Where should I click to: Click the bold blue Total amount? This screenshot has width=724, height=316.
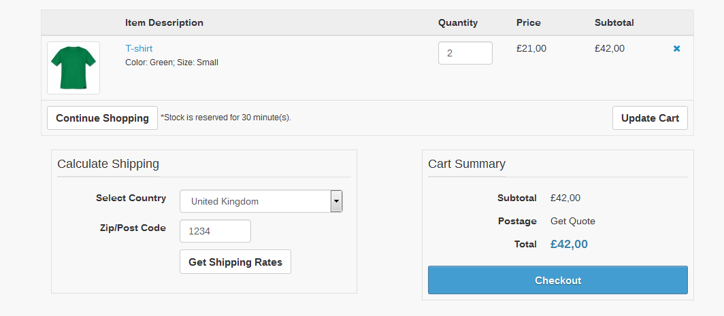point(569,244)
